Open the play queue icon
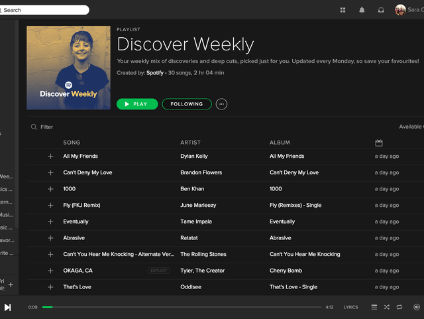The image size is (424, 319). [x=374, y=307]
